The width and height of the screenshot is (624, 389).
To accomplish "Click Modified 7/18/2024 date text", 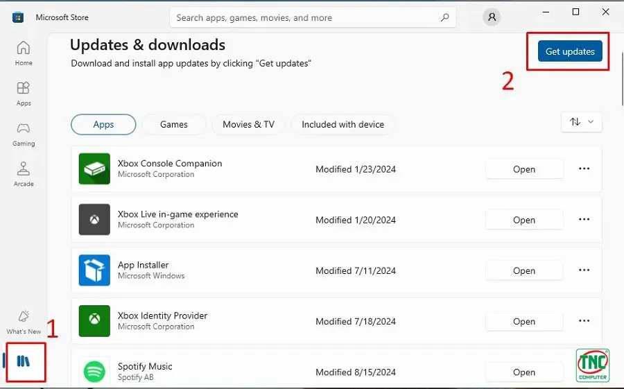I will 356,321.
